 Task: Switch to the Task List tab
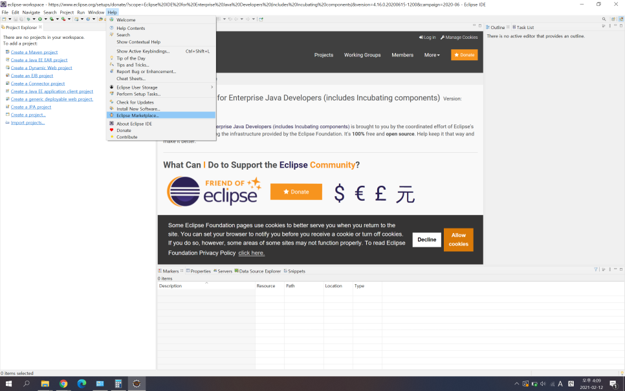tap(523, 28)
